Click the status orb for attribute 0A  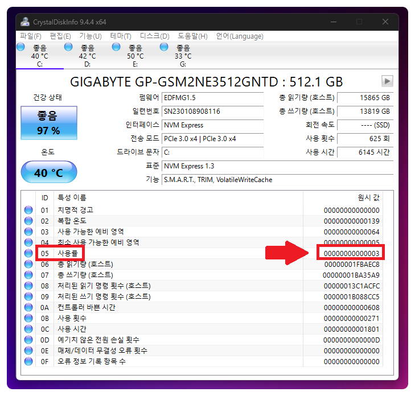(x=28, y=307)
